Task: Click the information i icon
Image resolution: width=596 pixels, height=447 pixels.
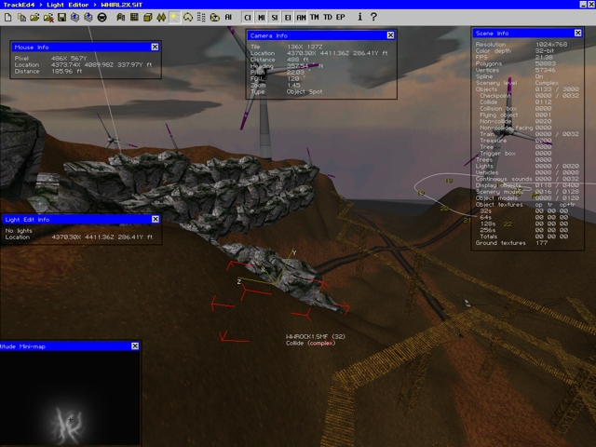Action: pos(359,17)
